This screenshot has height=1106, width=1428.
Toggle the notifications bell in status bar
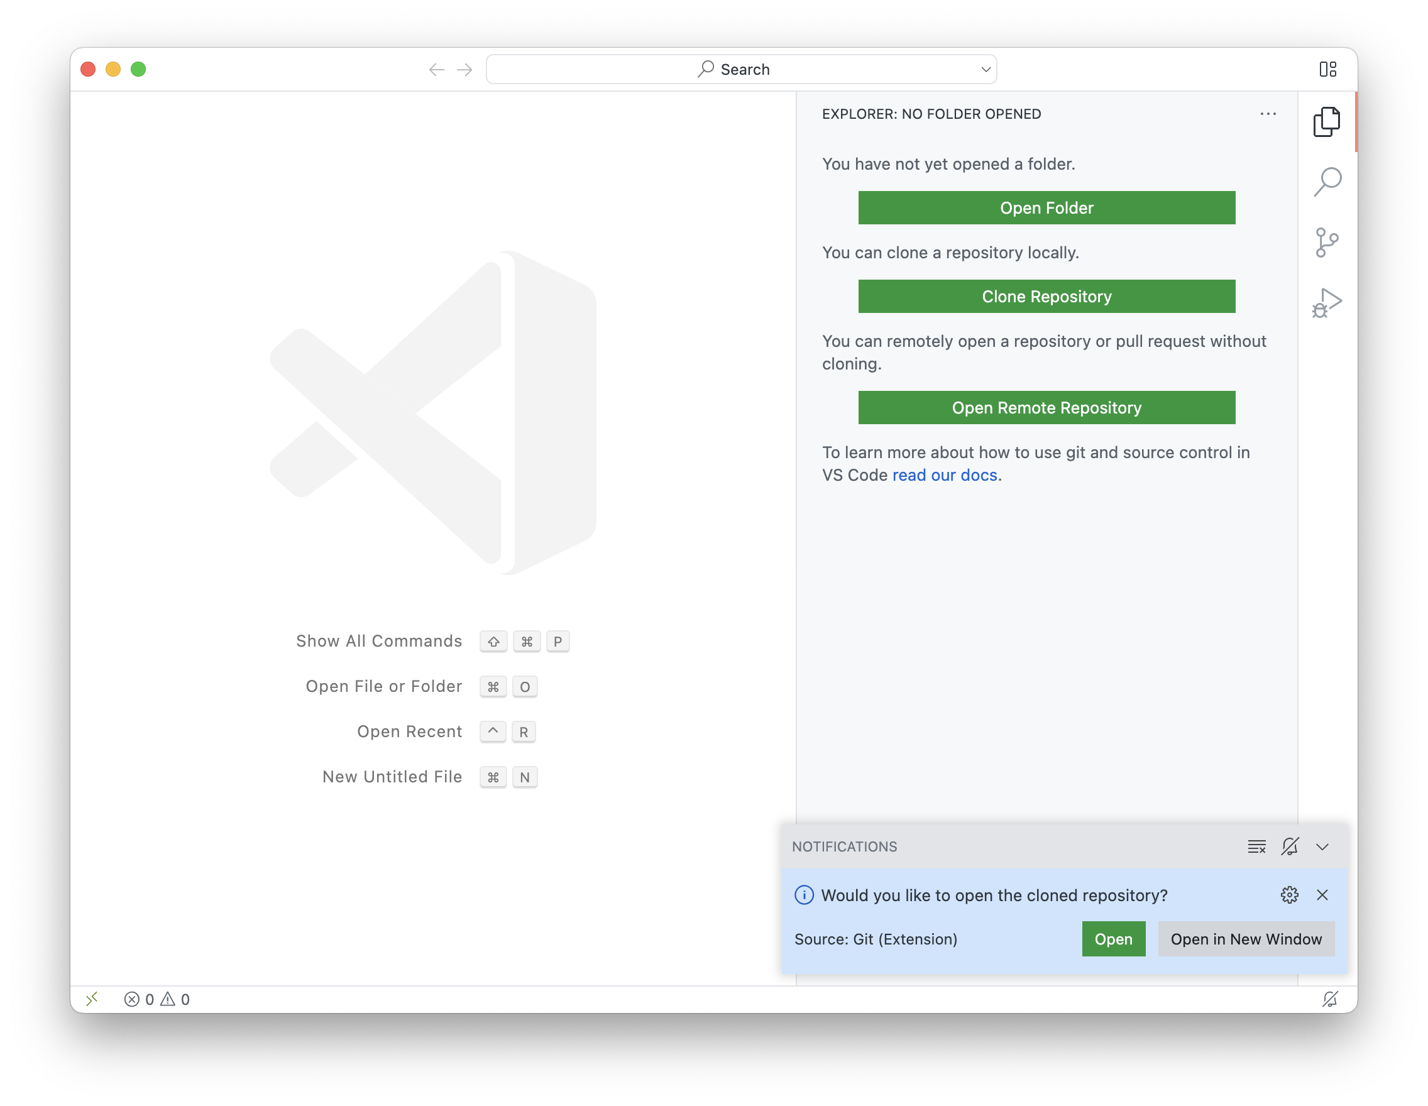pos(1331,999)
